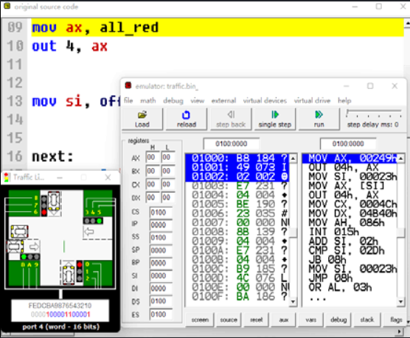Click the ES register field
Viewport: 410px width, 338px height.
[161, 314]
